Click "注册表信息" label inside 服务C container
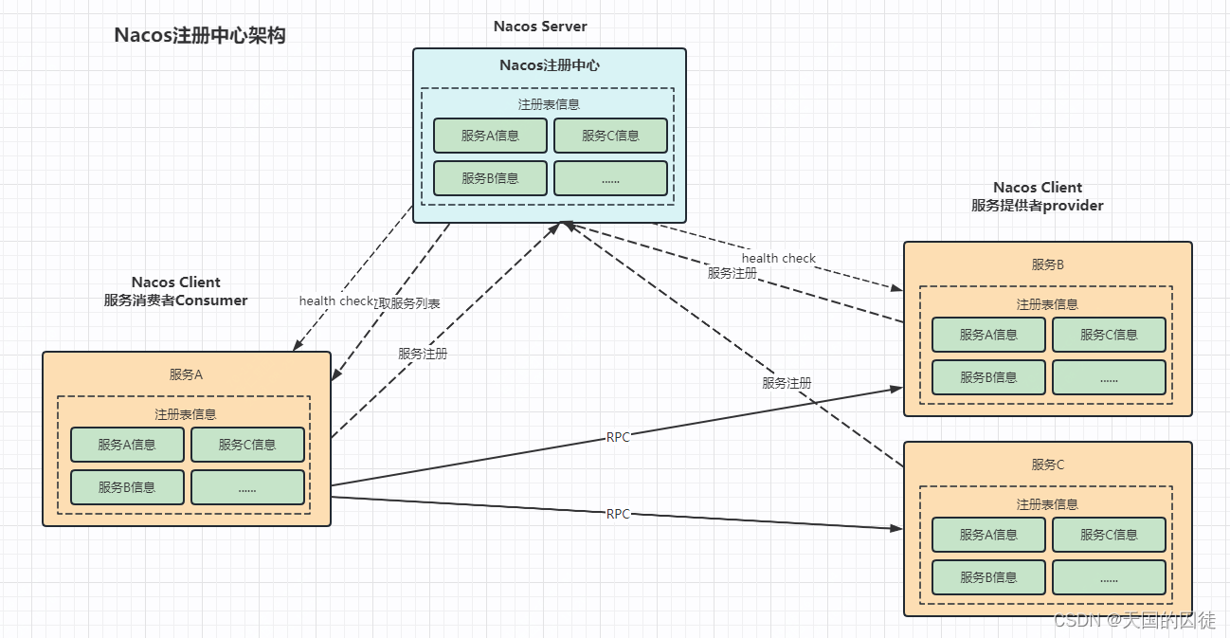This screenshot has width=1230, height=638. tap(1048, 504)
